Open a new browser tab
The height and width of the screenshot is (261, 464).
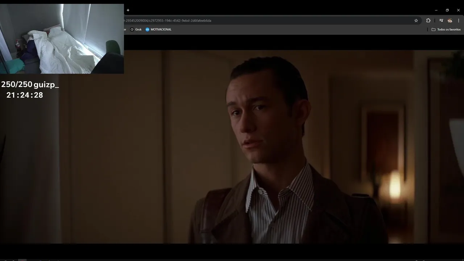pos(128,10)
